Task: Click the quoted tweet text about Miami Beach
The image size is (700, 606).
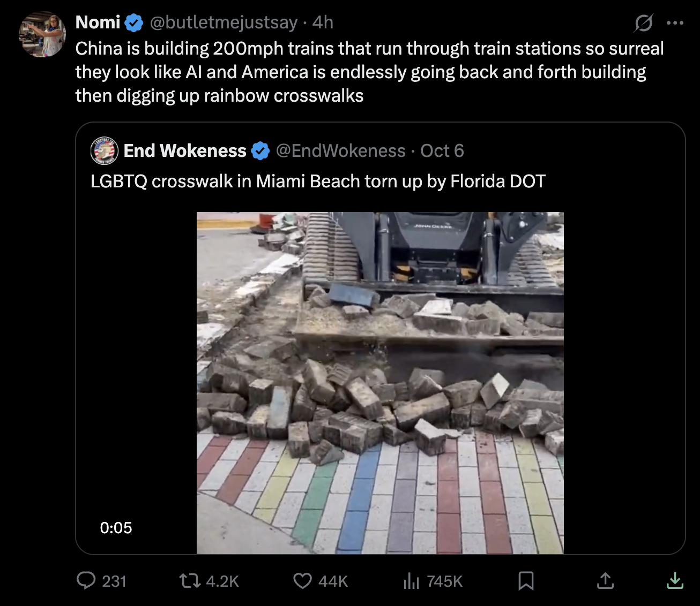Action: [x=318, y=181]
